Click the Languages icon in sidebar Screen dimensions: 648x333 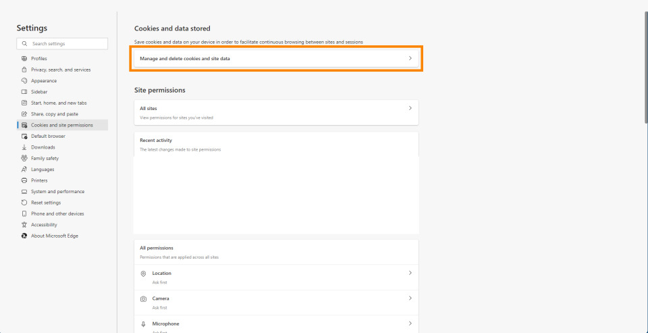(24, 170)
